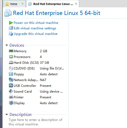Click the USB Controller icon
This screenshot has height=128, width=127.
tap(11, 86)
